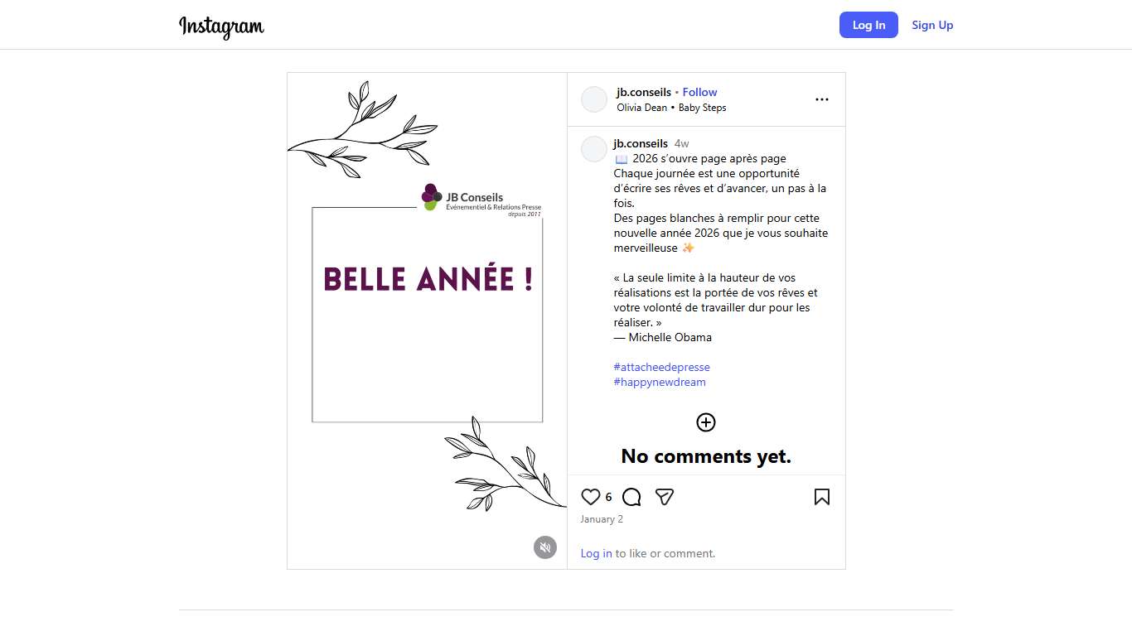Click the January 2 post date
This screenshot has height=636, width=1132.
point(602,519)
